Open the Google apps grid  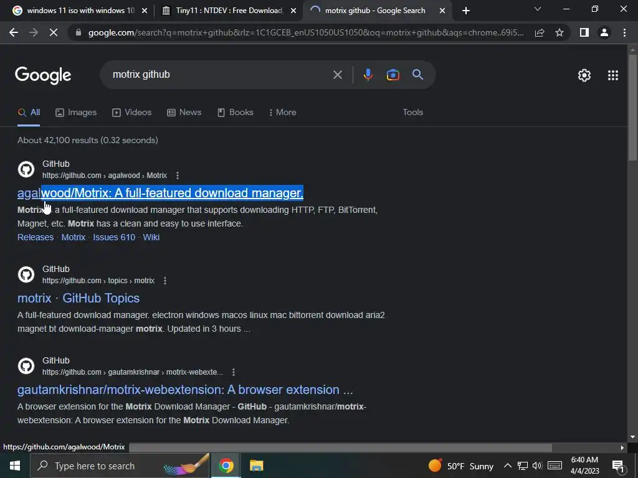613,75
